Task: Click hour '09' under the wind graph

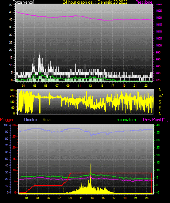Action: (x=68, y=86)
